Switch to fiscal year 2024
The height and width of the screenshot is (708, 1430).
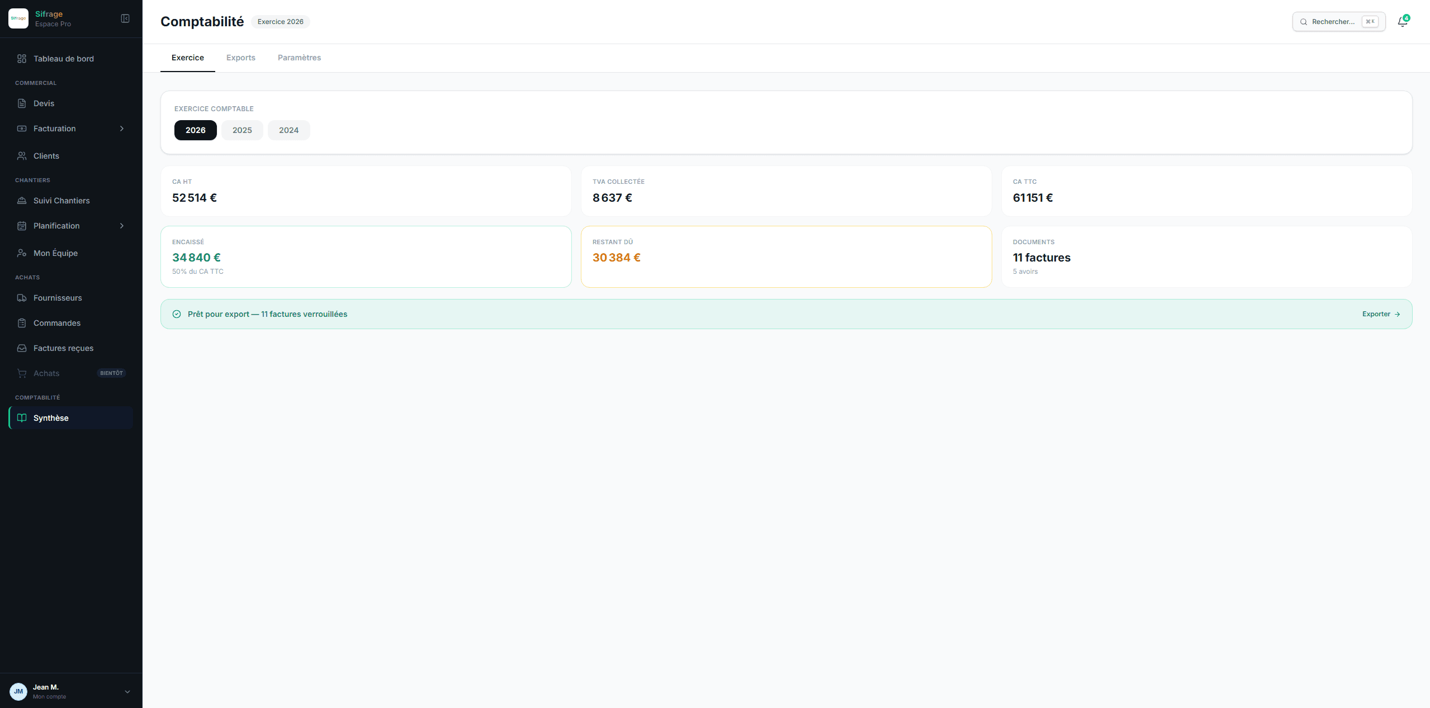pos(289,130)
